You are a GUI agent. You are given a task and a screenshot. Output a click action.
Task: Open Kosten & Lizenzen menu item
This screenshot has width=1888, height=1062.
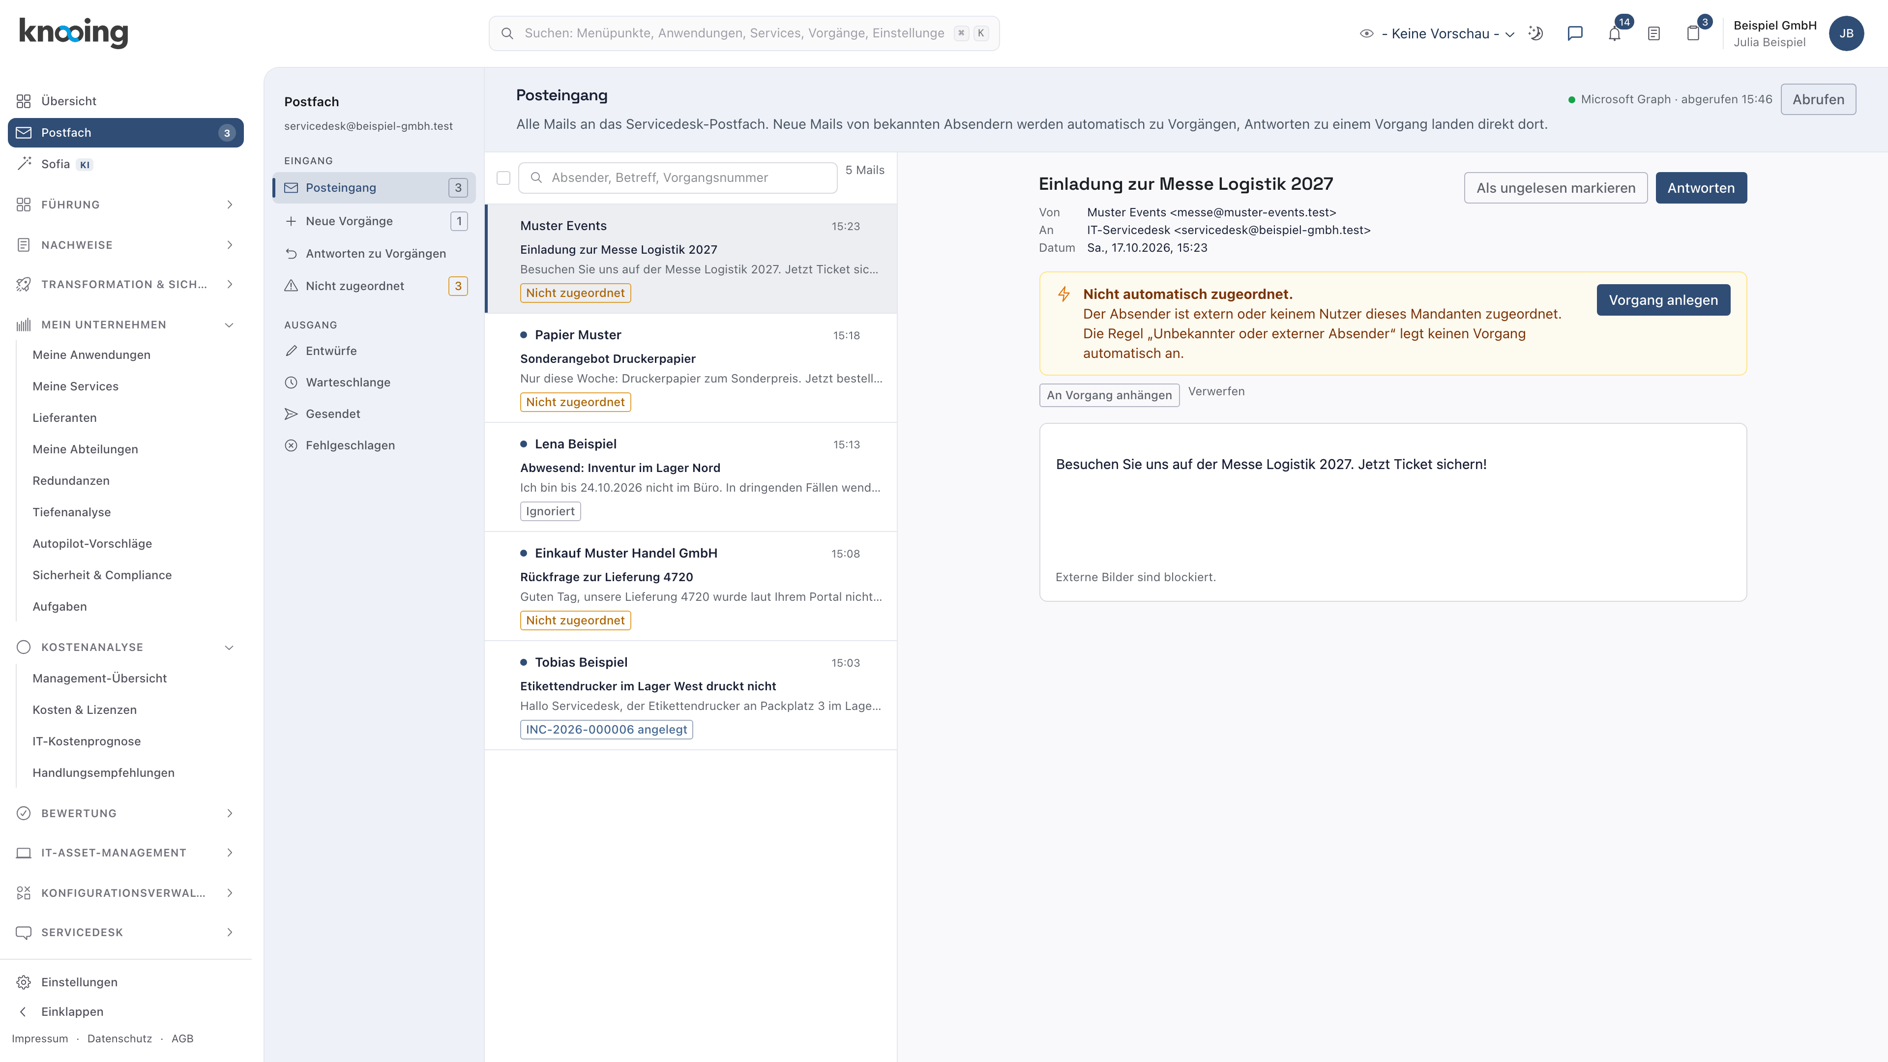(84, 710)
